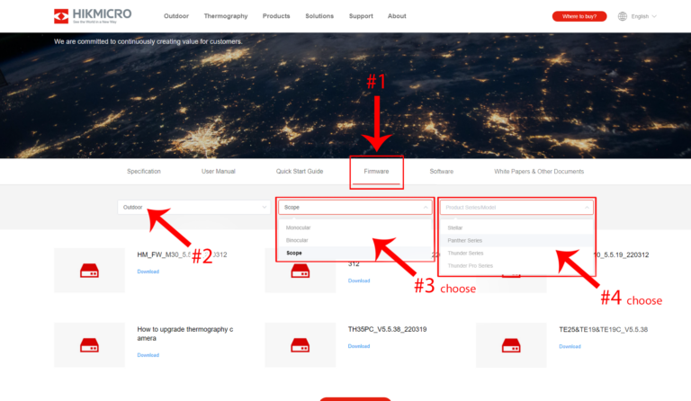
Task: Select Panther Series in the model list
Action: pyautogui.click(x=464, y=240)
